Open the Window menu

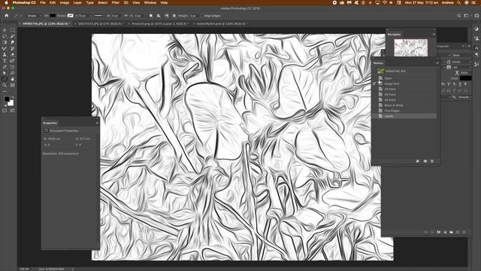point(150,2)
